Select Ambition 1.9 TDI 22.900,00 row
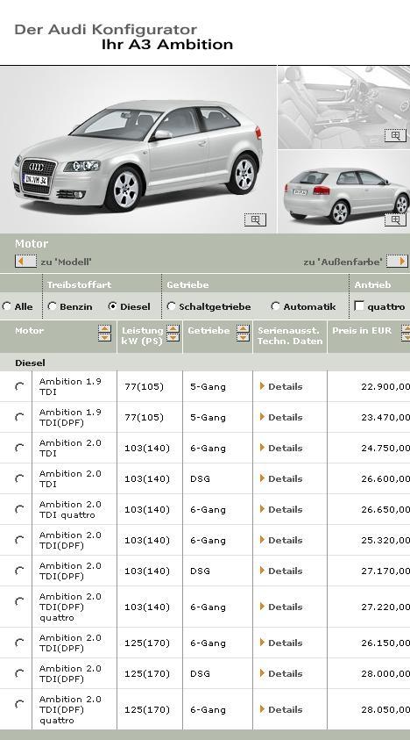410x740 pixels. 19,386
